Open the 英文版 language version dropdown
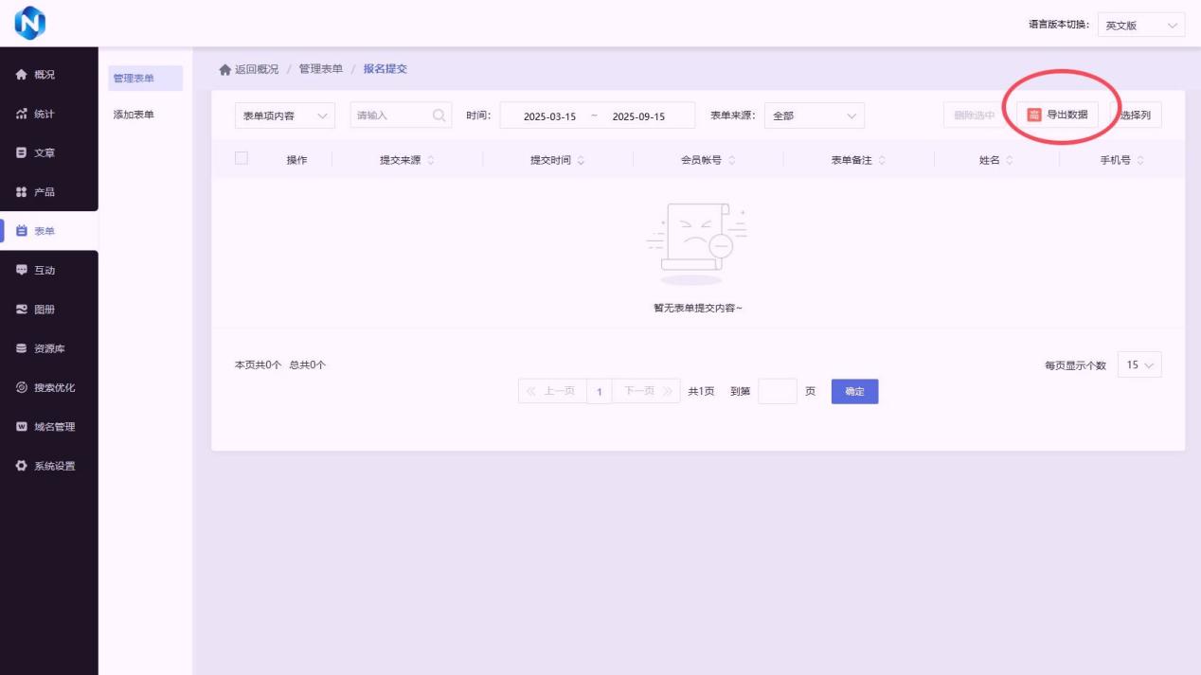Image resolution: width=1201 pixels, height=675 pixels. (1140, 26)
